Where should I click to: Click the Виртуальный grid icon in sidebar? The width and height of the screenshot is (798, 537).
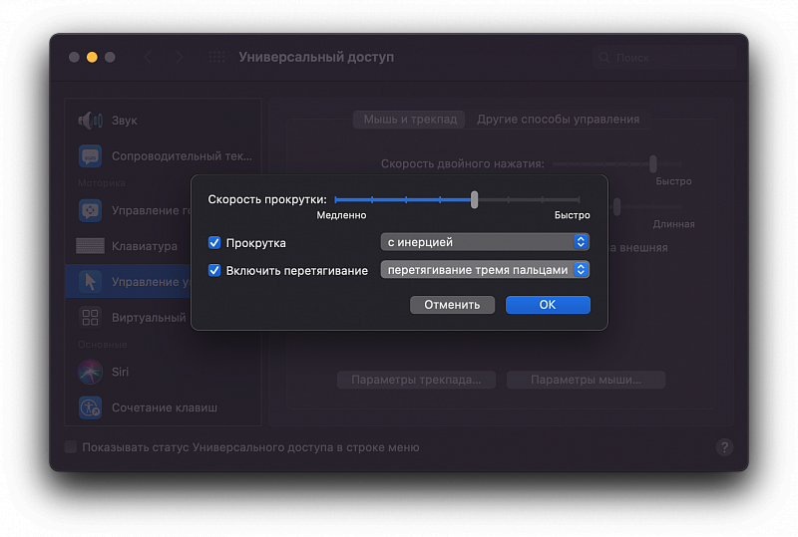[x=91, y=318]
